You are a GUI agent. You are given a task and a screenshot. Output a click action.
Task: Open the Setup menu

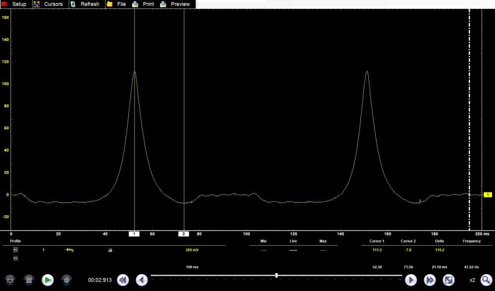(15, 4)
